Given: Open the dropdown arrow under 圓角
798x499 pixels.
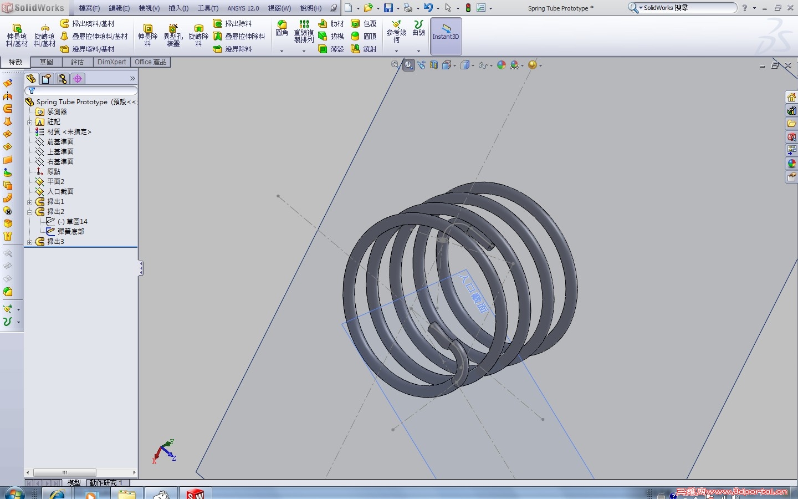Looking at the screenshot, I should pyautogui.click(x=282, y=51).
